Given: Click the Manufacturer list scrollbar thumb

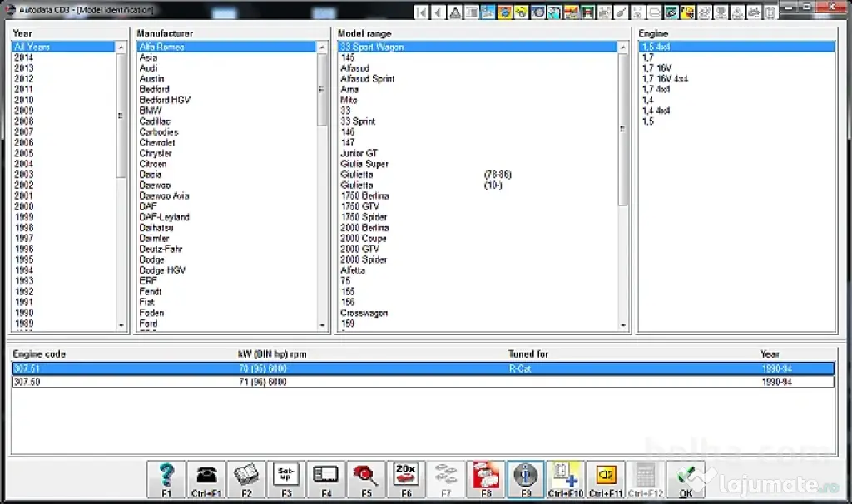Looking at the screenshot, I should click(322, 90).
